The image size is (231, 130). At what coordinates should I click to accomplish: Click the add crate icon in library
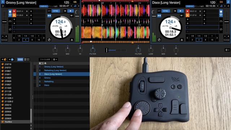(x=4, y=59)
